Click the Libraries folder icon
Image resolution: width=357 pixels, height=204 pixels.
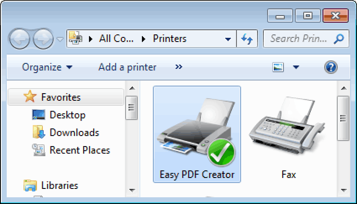[30, 185]
